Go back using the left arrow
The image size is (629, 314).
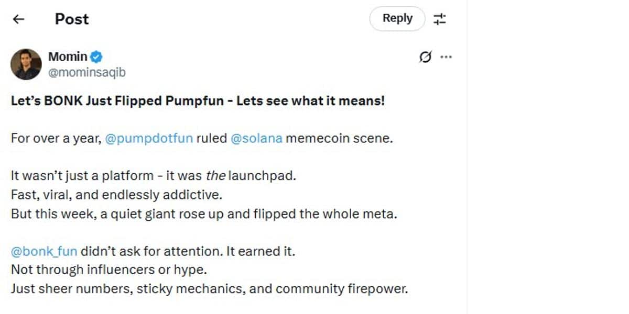pos(19,19)
